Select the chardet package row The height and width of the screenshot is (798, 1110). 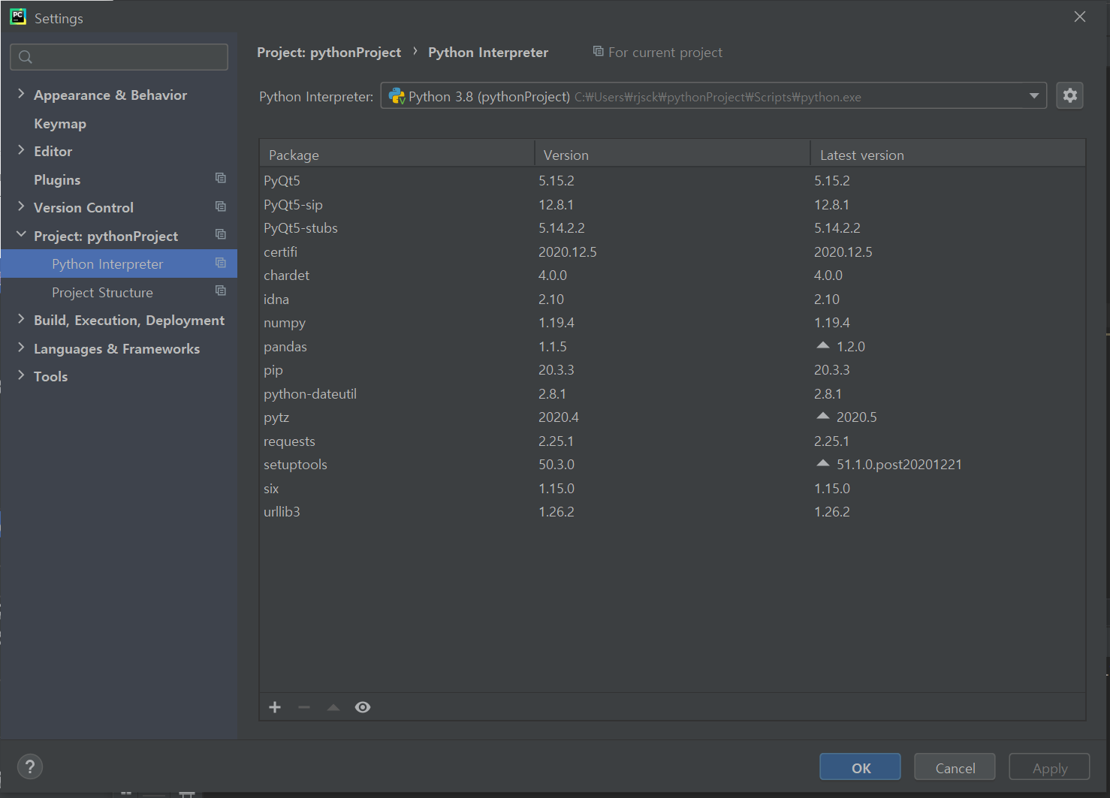tap(672, 276)
